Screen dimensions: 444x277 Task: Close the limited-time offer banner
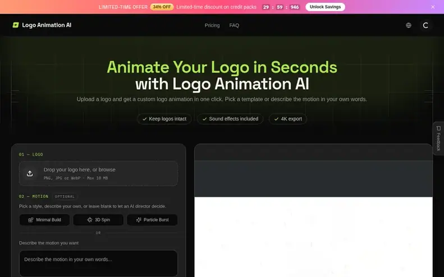[433, 7]
